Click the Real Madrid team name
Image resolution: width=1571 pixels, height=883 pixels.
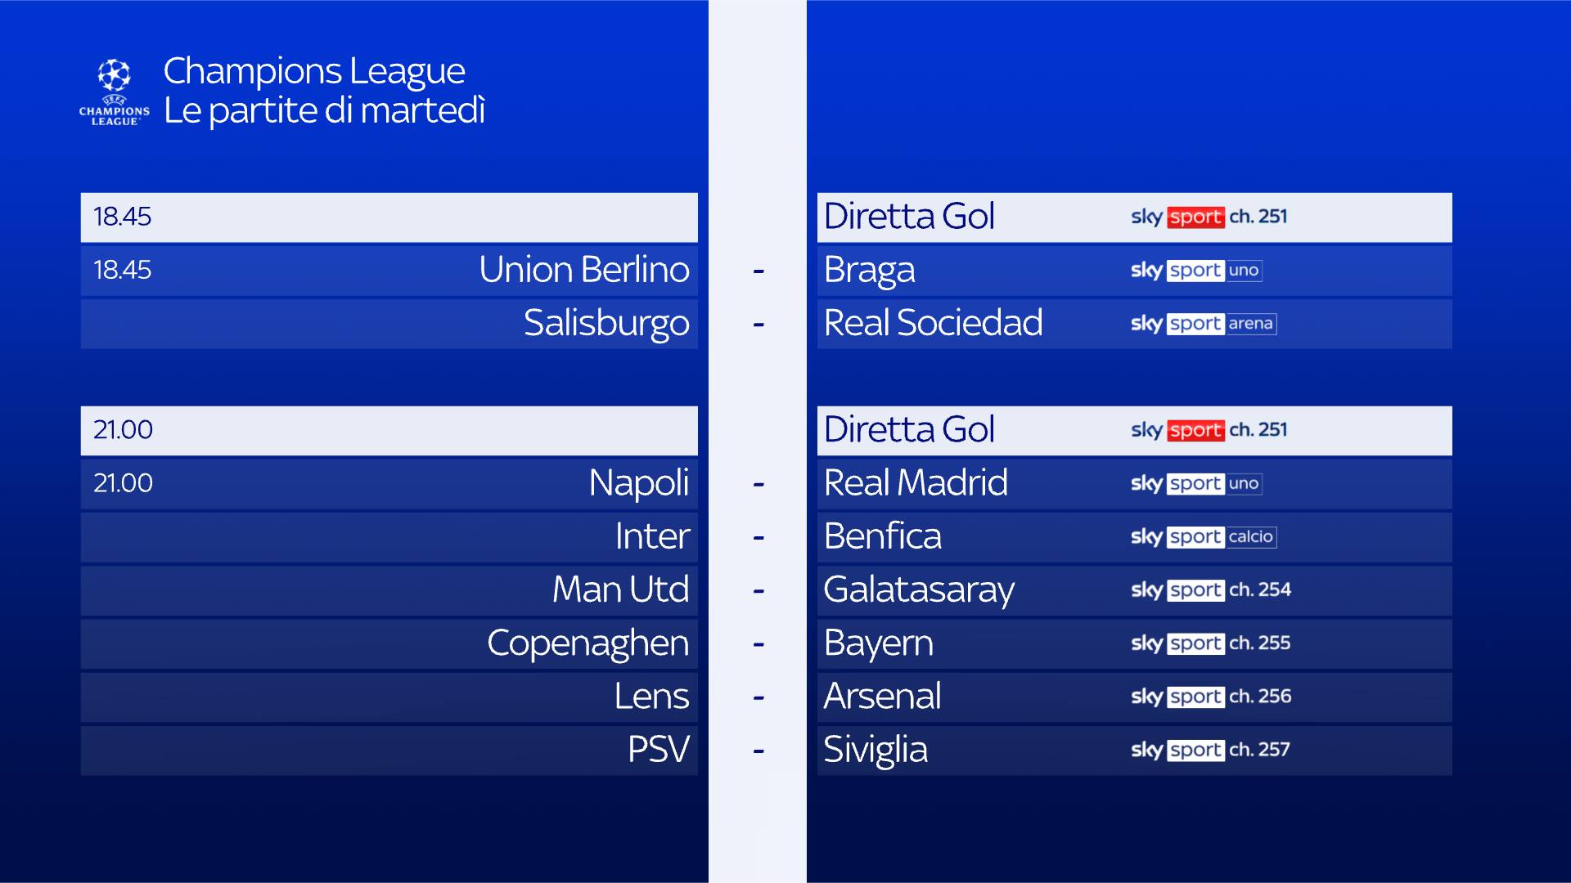click(916, 483)
